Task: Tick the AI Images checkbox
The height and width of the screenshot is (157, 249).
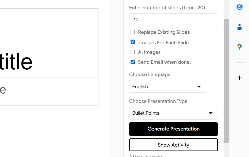Action: pos(133,52)
